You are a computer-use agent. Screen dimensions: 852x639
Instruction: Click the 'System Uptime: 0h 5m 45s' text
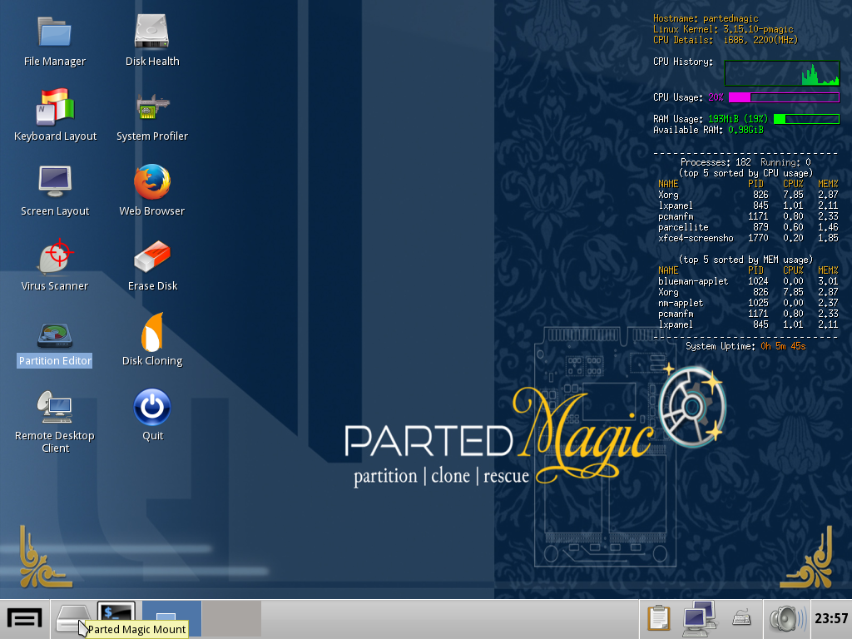point(745,347)
